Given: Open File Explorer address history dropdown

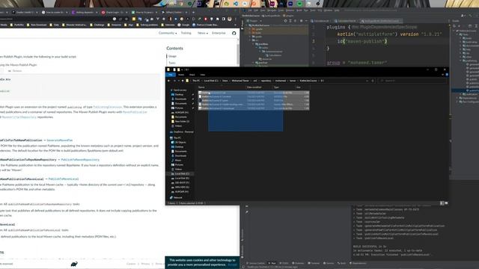Looking at the screenshot, I should pyautogui.click(x=367, y=81).
